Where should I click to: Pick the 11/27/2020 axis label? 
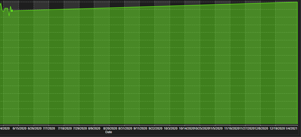247,128
